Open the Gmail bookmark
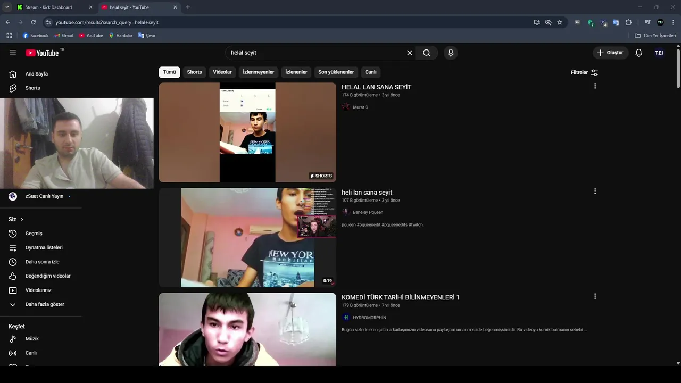This screenshot has width=681, height=383. click(x=63, y=36)
